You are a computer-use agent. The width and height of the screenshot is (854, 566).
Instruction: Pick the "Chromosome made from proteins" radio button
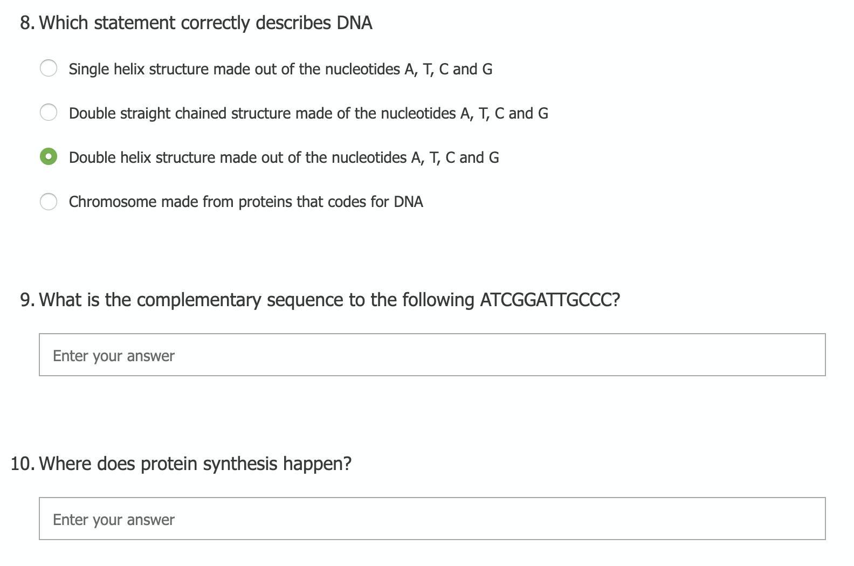pyautogui.click(x=49, y=201)
